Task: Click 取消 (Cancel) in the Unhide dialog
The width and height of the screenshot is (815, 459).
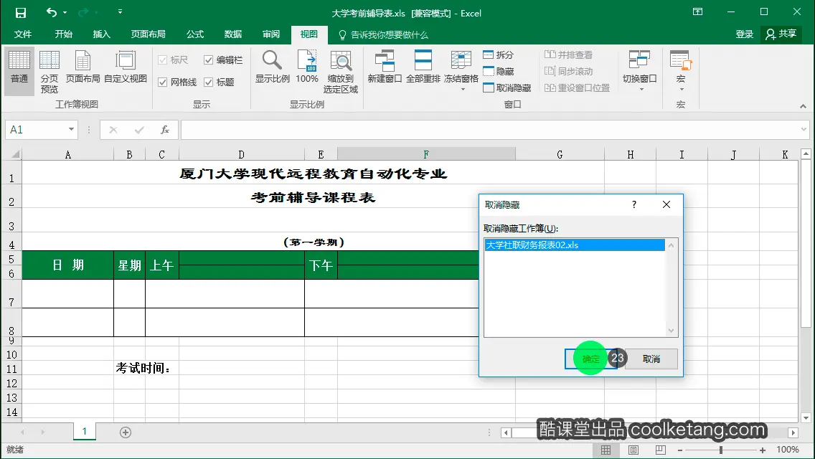Action: (x=651, y=359)
